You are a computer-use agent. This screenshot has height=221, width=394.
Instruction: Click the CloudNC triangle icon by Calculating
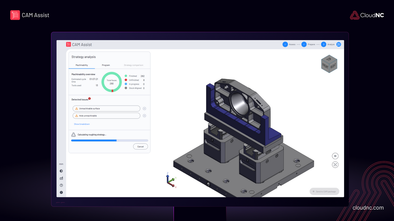(x=73, y=135)
